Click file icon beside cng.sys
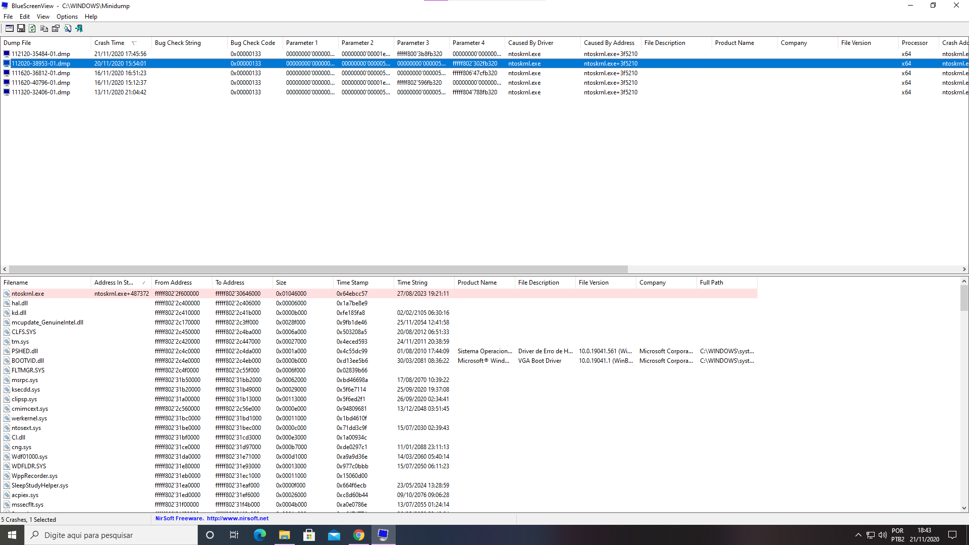The height and width of the screenshot is (545, 969). [7, 447]
